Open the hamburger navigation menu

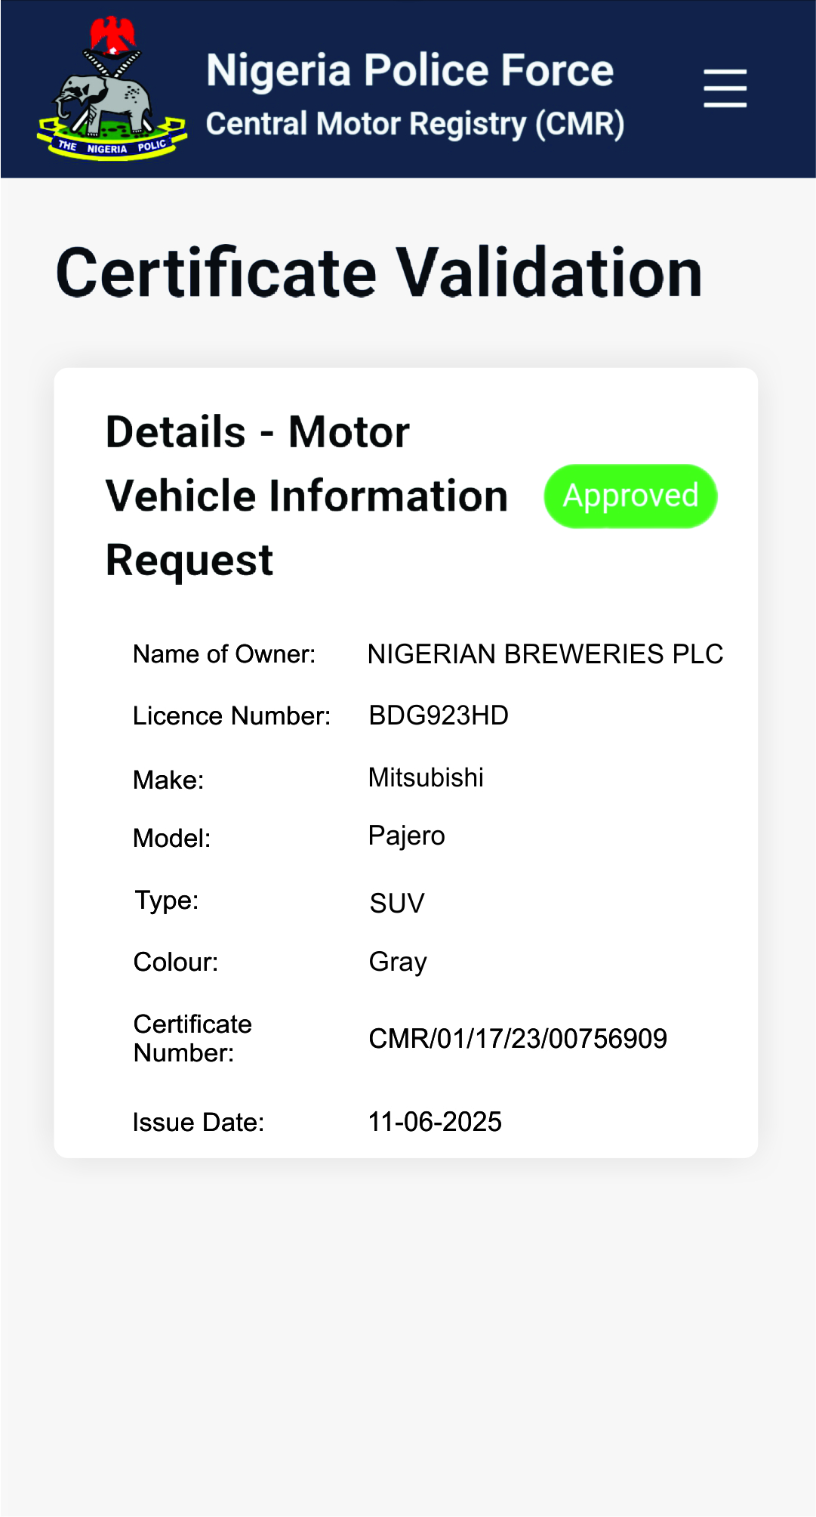point(725,88)
